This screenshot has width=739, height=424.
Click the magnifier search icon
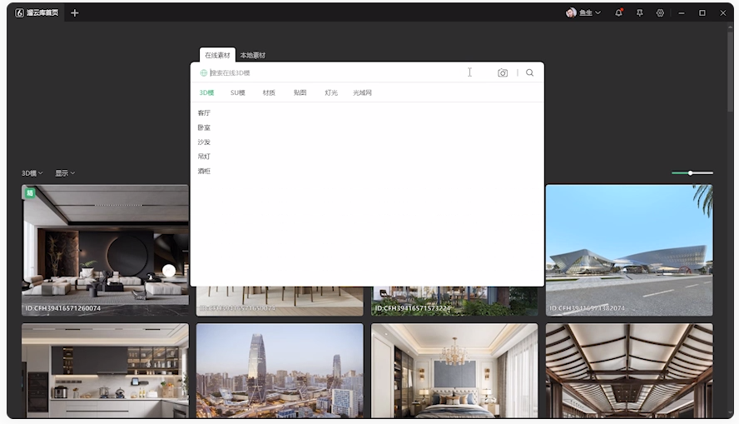pos(530,73)
